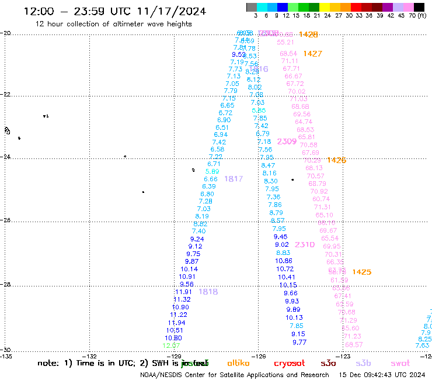Click the wave height value '8.19'
The image size is (432, 380).
tap(202, 216)
